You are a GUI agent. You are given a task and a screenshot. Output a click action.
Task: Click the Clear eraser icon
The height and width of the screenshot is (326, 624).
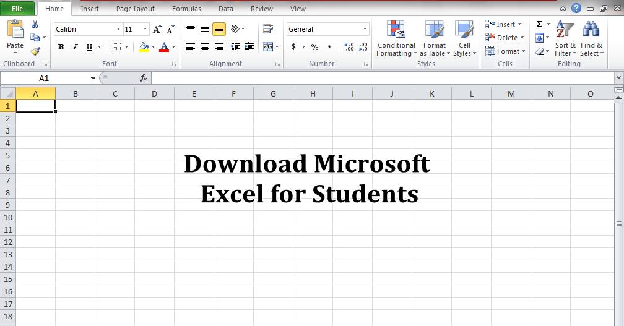pyautogui.click(x=540, y=51)
